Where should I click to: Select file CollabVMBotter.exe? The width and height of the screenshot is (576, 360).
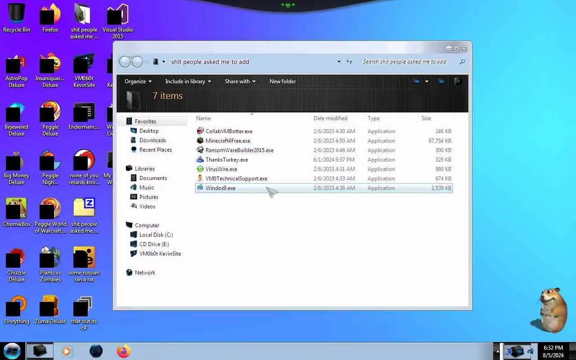324,131
